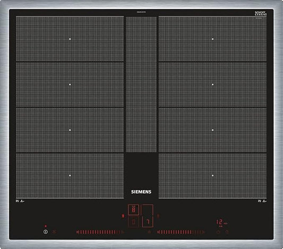Select the dim zone showing 0
This screenshot has height=249, width=283.
coord(133,222)
